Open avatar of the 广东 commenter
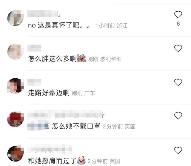The image size is (191, 166). tap(16, 86)
